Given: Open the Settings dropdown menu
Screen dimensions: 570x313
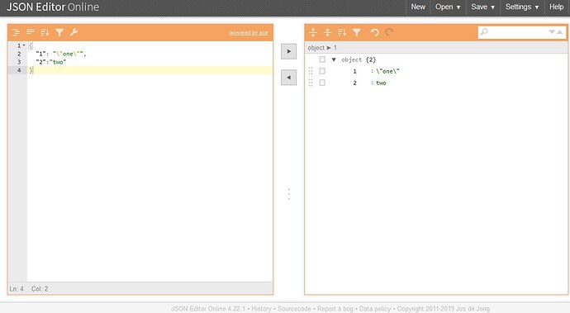Looking at the screenshot, I should click(x=522, y=7).
